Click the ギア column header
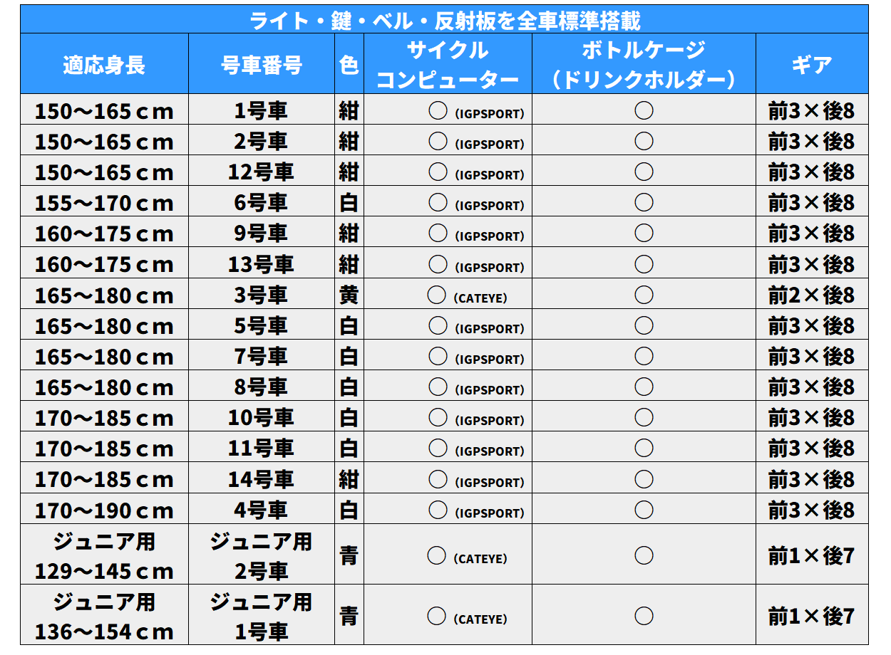Screen dimensions: 891x655 coord(811,65)
